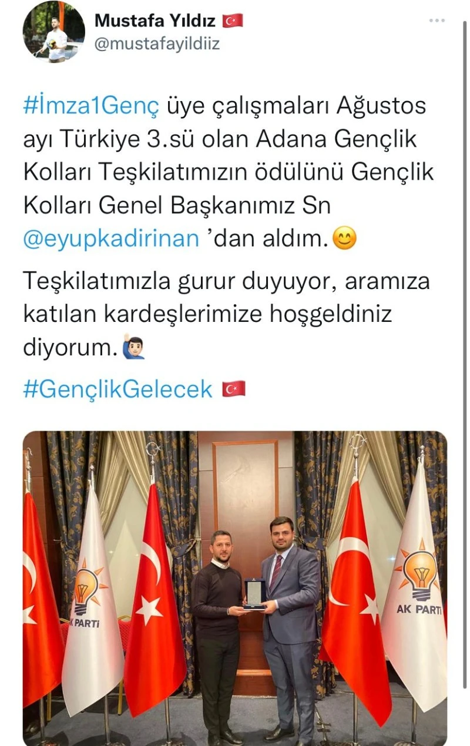Click the man in the gray suit
This screenshot has height=746, width=470.
292,629
